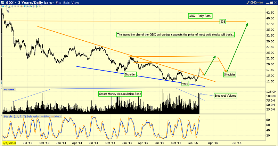Click the blue-green vertical-line toolbar icon
The image size is (278, 146).
click(36, 7)
